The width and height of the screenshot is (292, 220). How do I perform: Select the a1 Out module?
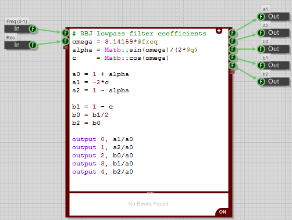point(273,17)
